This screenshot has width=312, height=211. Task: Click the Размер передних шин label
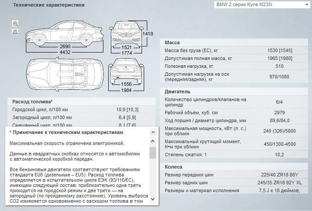[x=189, y=175]
